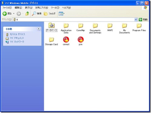
Task: Open the 表示(V) menu
Action: [x=29, y=8]
